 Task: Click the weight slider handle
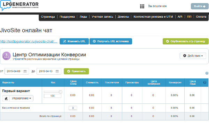(x=60, y=92)
